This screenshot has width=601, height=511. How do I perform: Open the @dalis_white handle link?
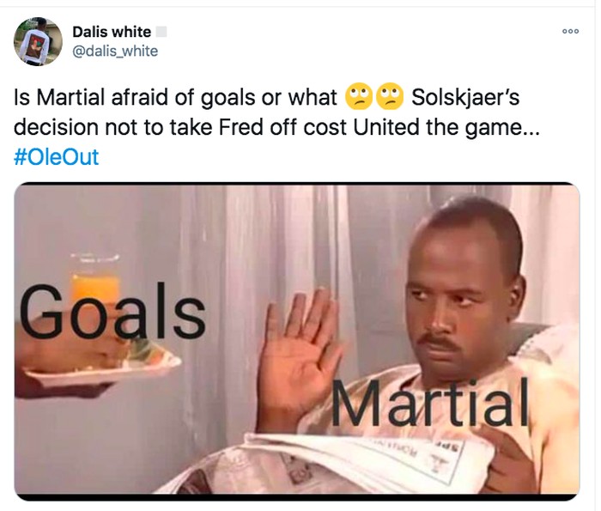pos(115,51)
